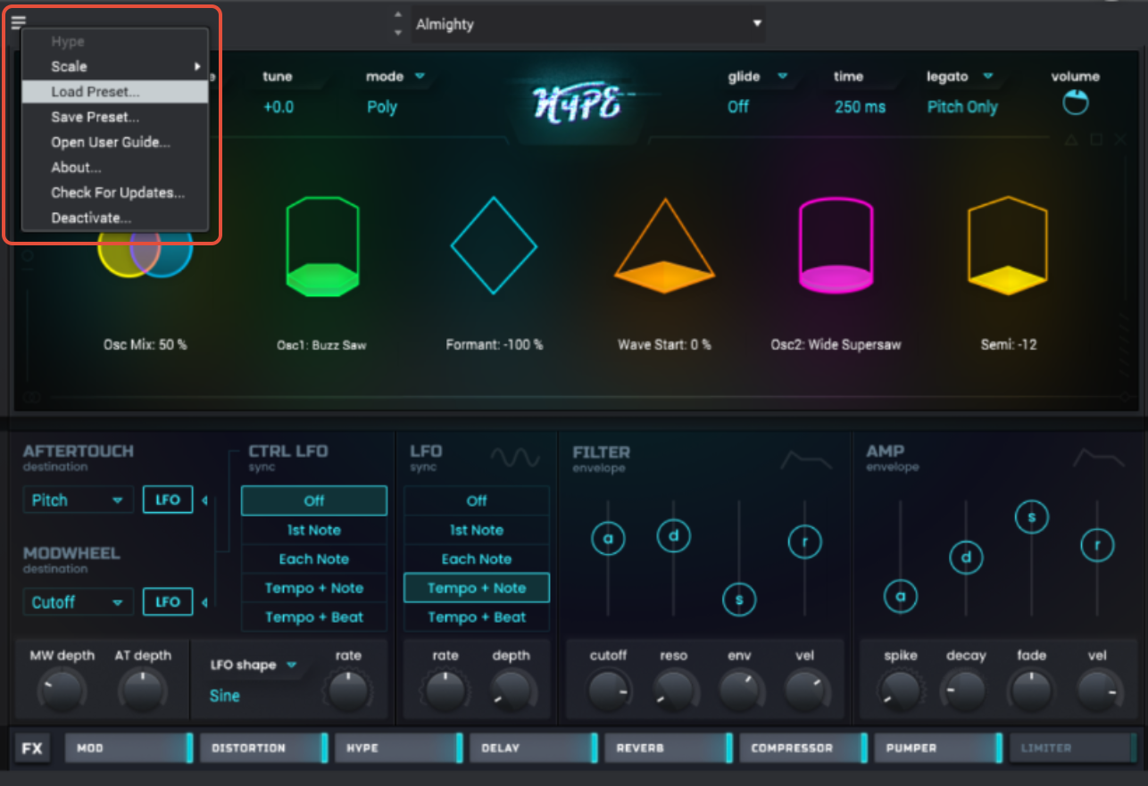The image size is (1148, 786).
Task: Click the magenta Osc2 Wide Supersaw cylinder
Action: pyautogui.click(x=836, y=246)
